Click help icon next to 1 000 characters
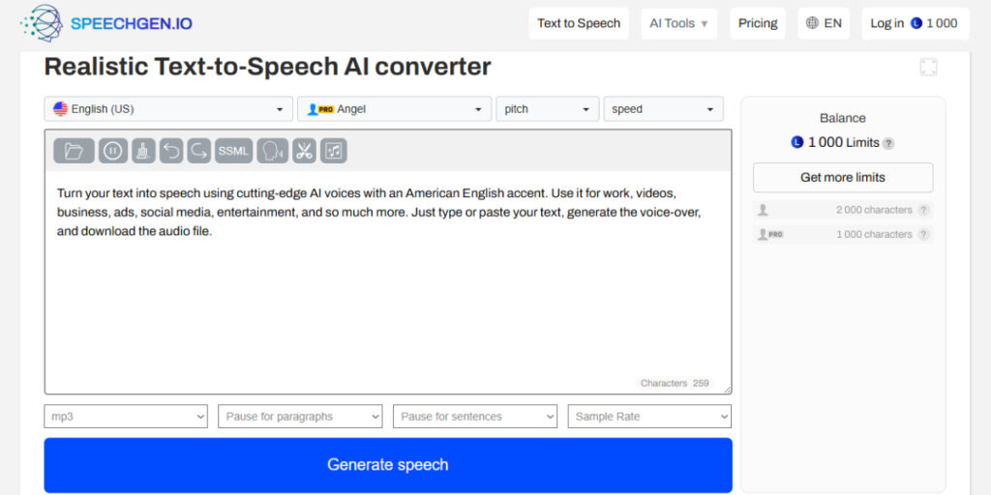This screenshot has height=495, width=991. click(x=923, y=234)
